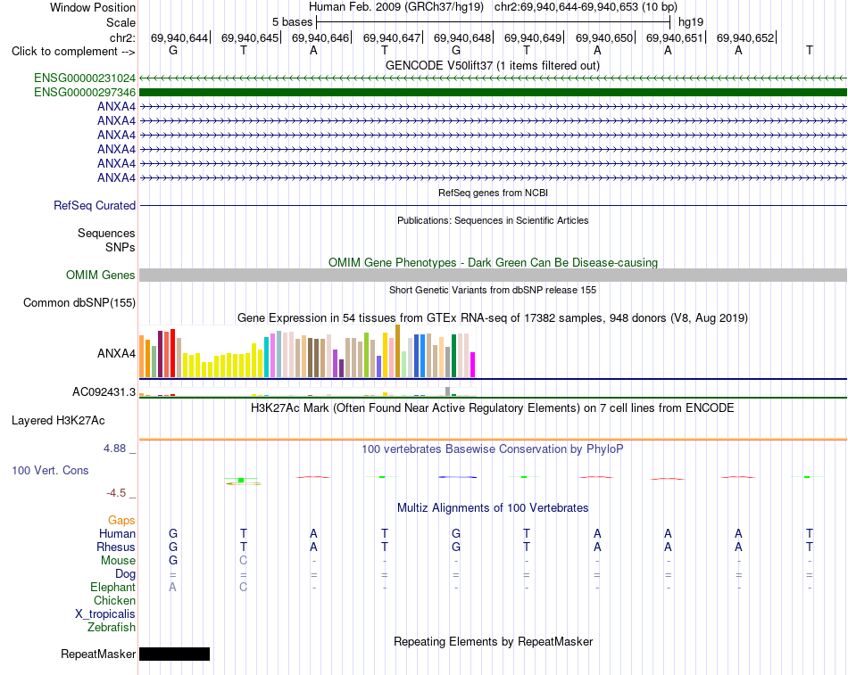Image resolution: width=848 pixels, height=675 pixels.
Task: Open the ENSG00000297346 gene label
Action: pos(85,93)
